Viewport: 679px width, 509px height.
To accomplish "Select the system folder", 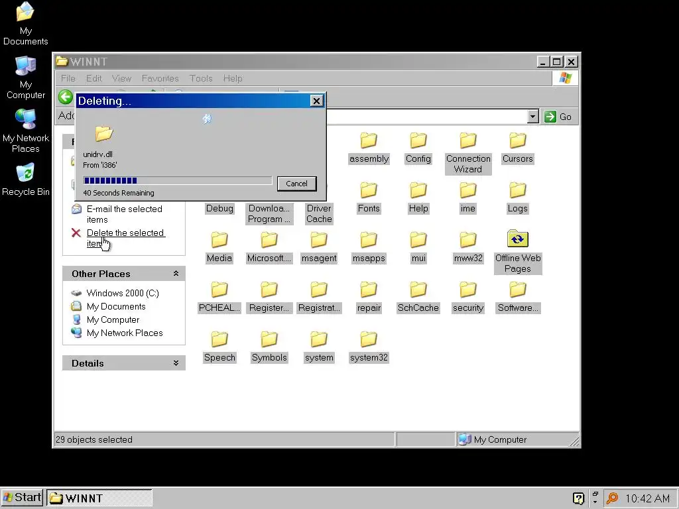I will tap(319, 347).
